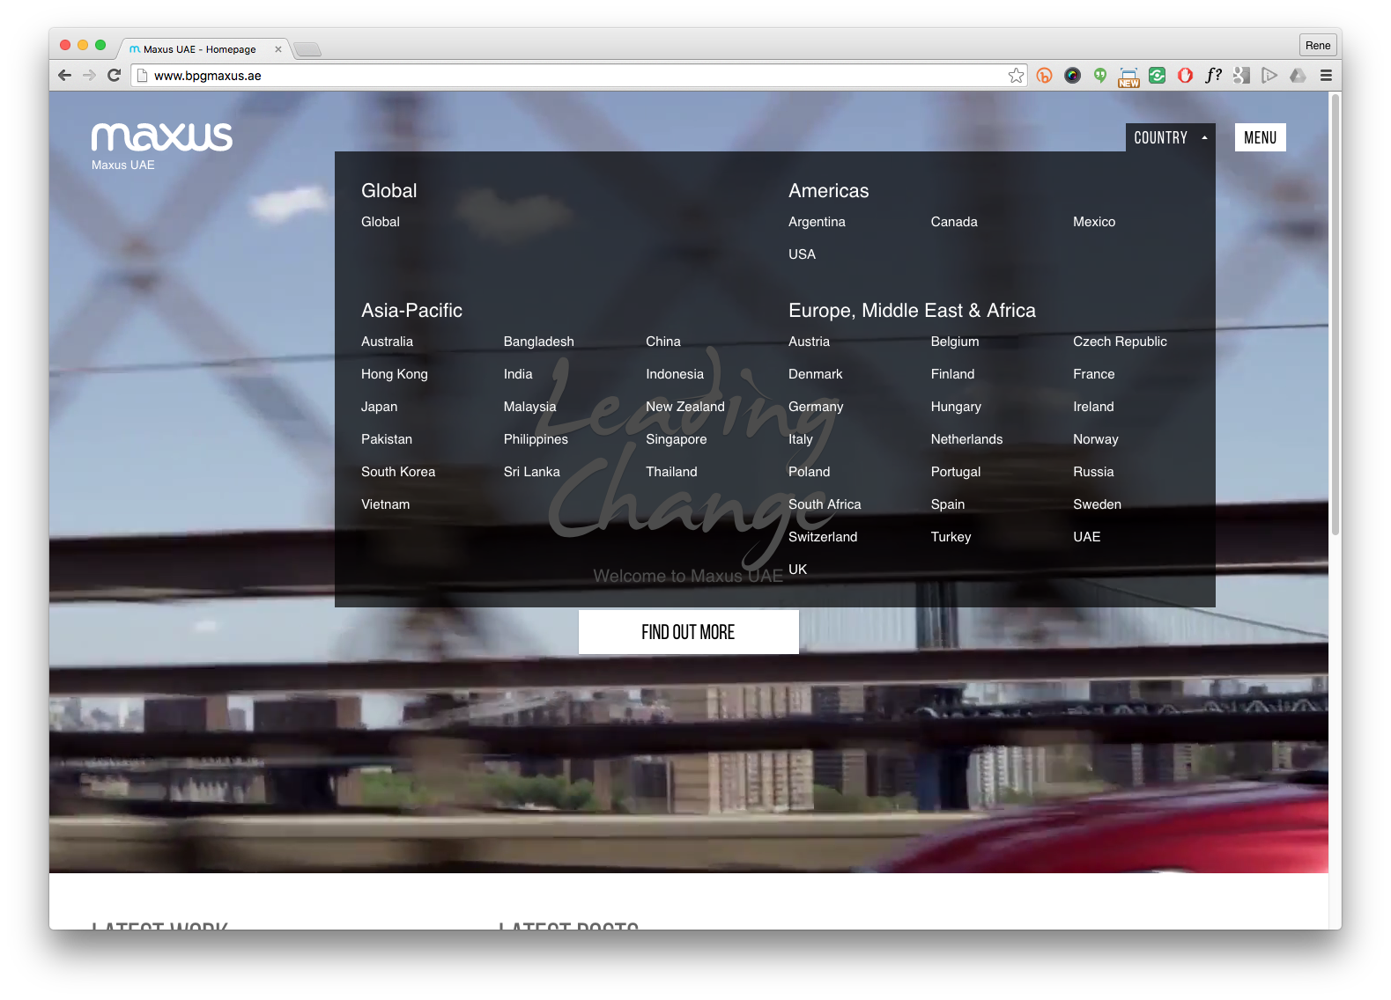Open the red Adblock hand icon

tap(1186, 76)
